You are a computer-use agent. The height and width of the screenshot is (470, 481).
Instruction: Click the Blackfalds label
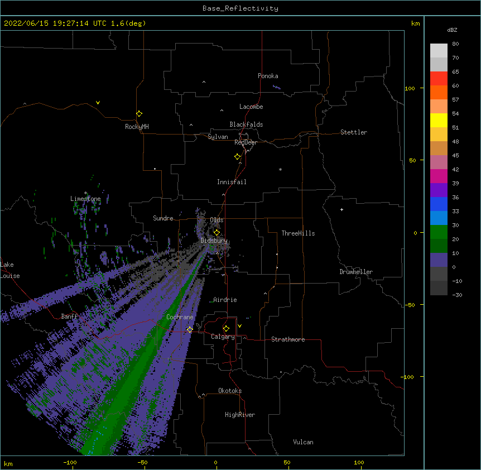tap(246, 124)
